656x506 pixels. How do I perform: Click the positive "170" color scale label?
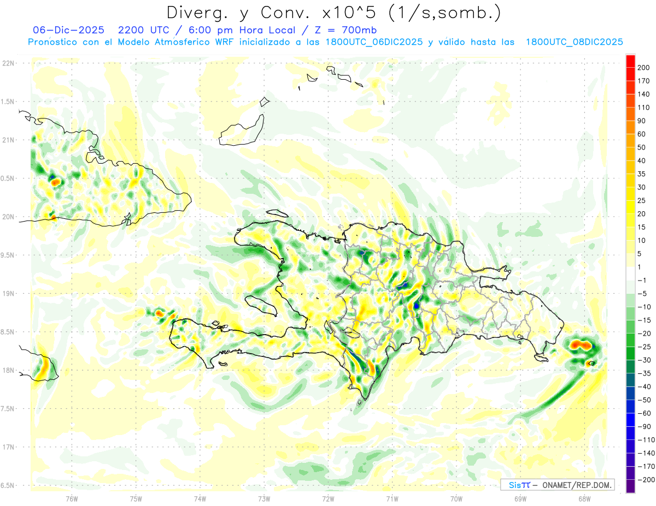(644, 81)
